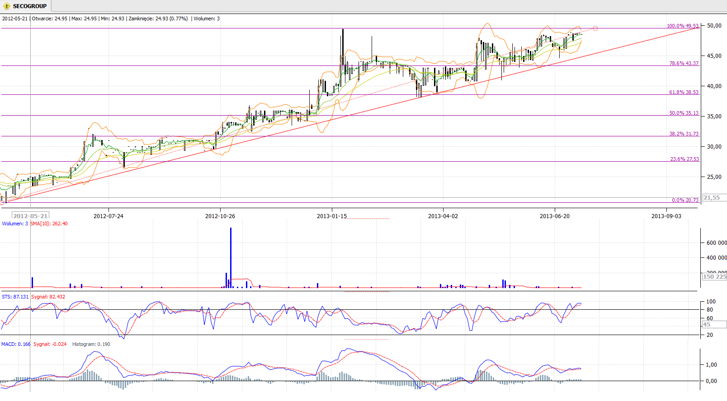727x401 pixels.
Task: Click the 0,00 MACD axis label
Action: 712,381
